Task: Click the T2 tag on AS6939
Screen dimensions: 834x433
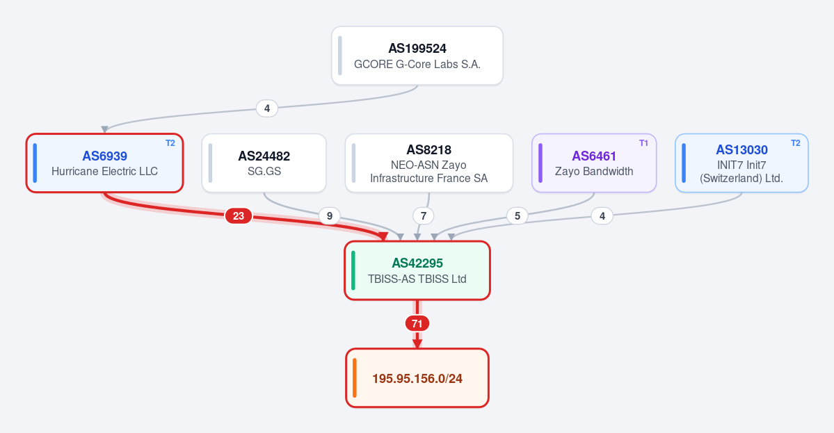Action: coord(170,143)
